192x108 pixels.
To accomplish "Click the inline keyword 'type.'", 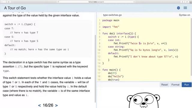I will [x=6, y=71].
